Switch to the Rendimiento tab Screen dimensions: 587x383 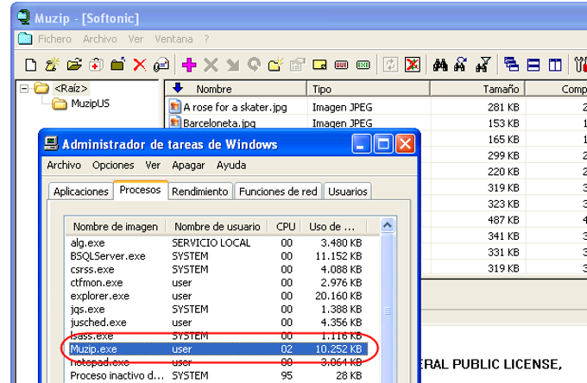click(200, 191)
